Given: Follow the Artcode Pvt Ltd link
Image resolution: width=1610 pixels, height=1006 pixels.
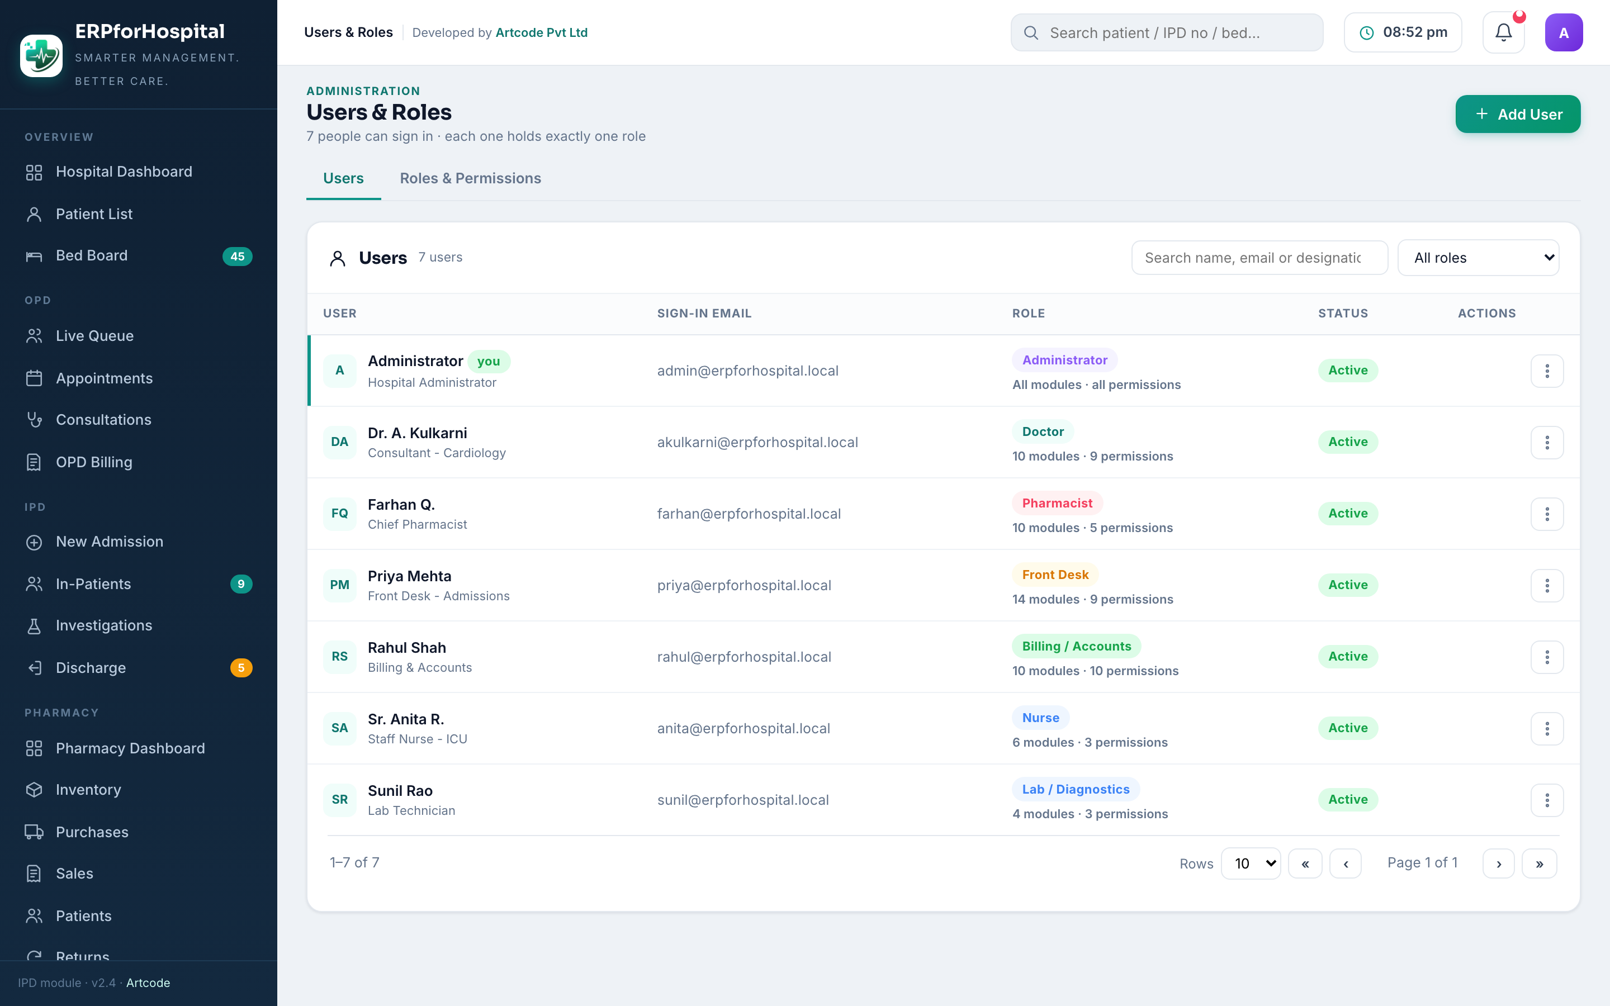Looking at the screenshot, I should click(x=542, y=32).
